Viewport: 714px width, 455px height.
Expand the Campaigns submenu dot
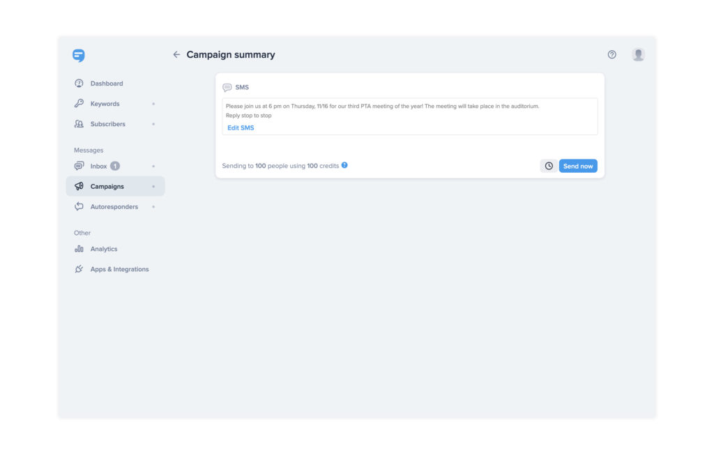153,187
